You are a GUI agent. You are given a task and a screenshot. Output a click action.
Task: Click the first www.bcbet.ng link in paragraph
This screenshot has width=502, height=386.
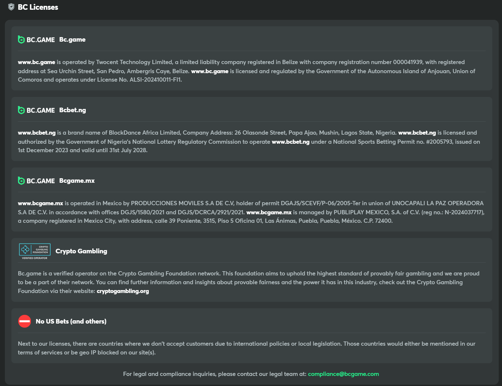click(x=37, y=133)
